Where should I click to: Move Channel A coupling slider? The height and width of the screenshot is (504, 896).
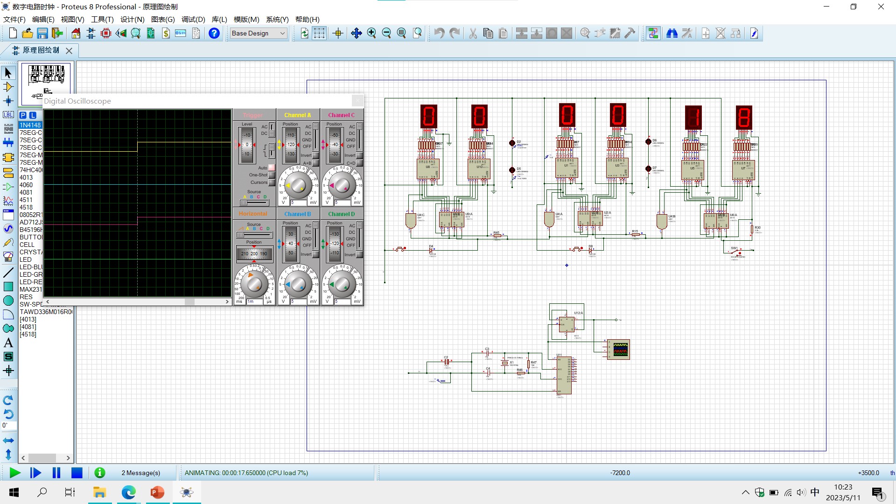coord(316,137)
